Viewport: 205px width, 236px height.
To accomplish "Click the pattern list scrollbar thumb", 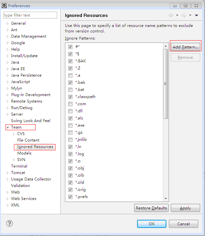I will click(x=166, y=84).
